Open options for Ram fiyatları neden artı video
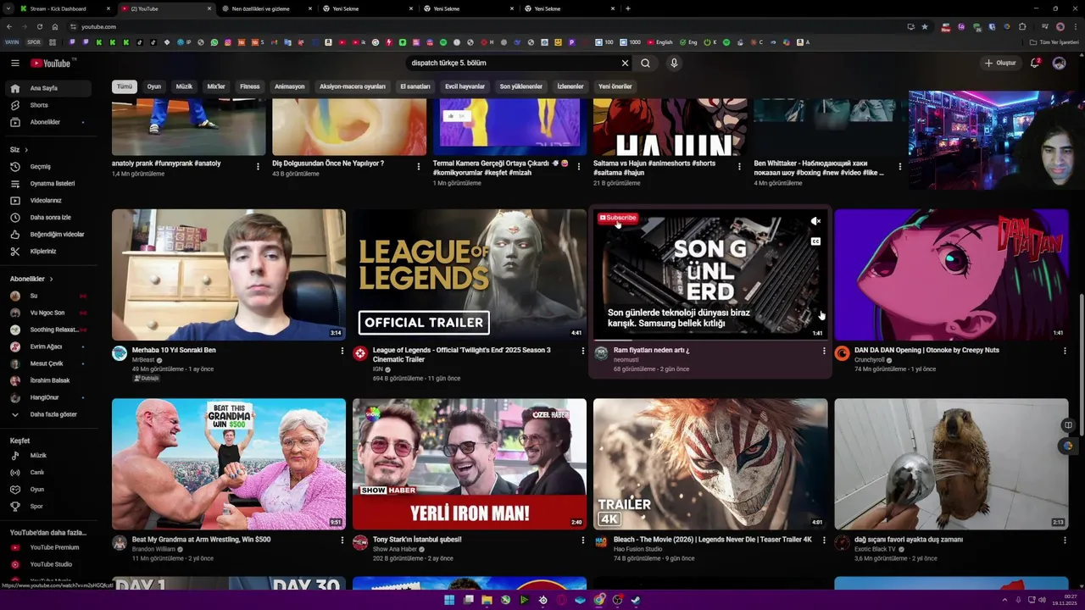 click(824, 351)
